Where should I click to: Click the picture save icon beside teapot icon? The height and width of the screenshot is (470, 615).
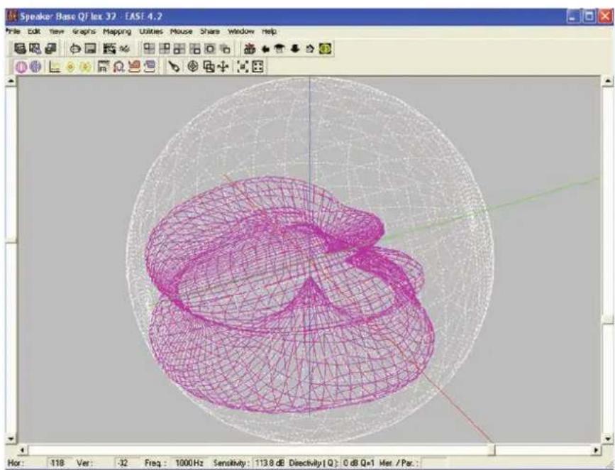click(x=91, y=49)
